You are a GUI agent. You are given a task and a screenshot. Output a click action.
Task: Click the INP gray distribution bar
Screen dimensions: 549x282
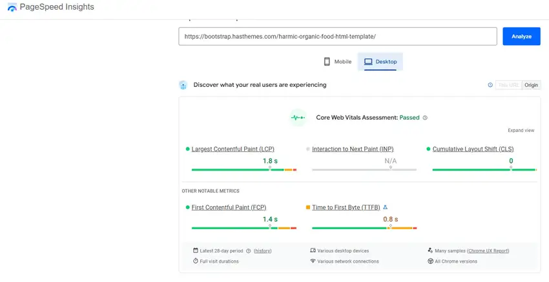point(364,169)
